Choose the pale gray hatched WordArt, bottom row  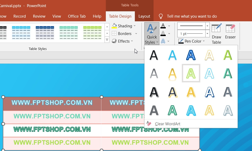(x=228, y=110)
